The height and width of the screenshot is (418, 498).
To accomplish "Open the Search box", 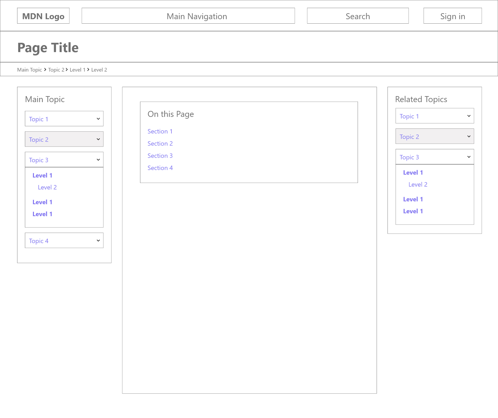I will coord(357,16).
